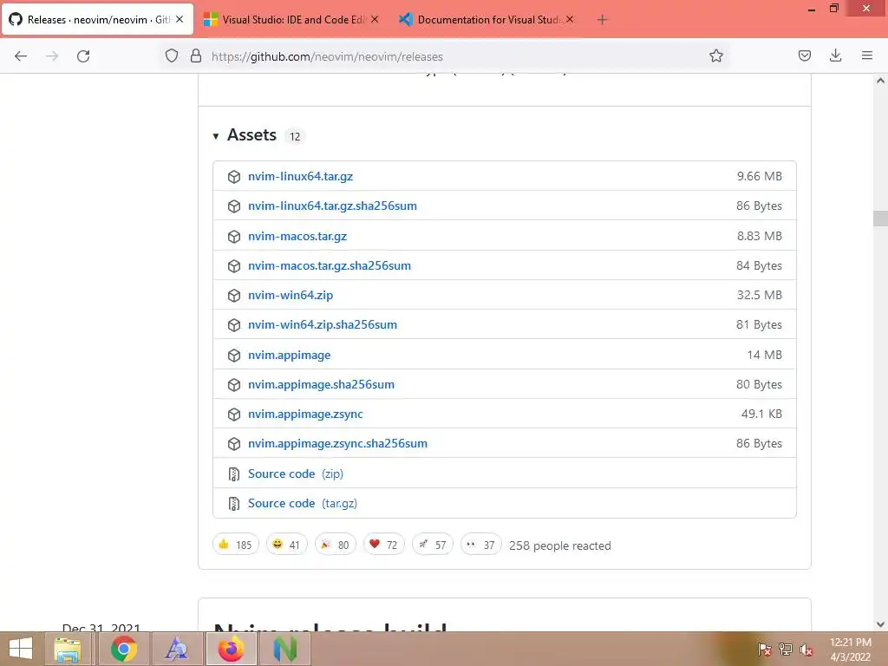Image resolution: width=888 pixels, height=666 pixels.
Task: Click the muted volume tray icon
Action: pyautogui.click(x=806, y=650)
